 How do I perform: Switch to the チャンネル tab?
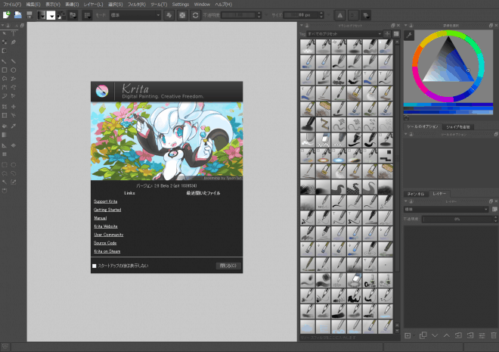point(416,194)
